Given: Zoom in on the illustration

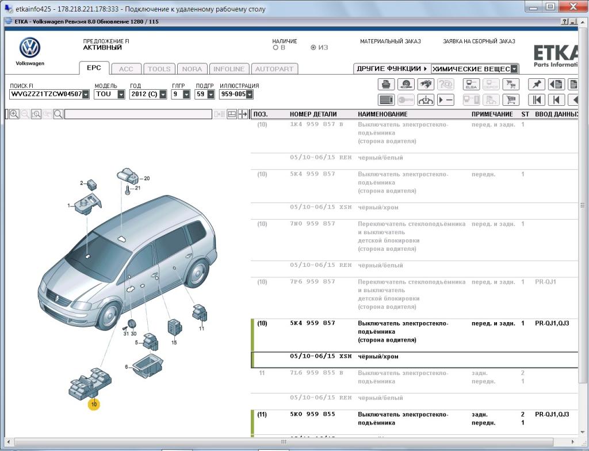Looking at the screenshot, I should pyautogui.click(x=14, y=114).
